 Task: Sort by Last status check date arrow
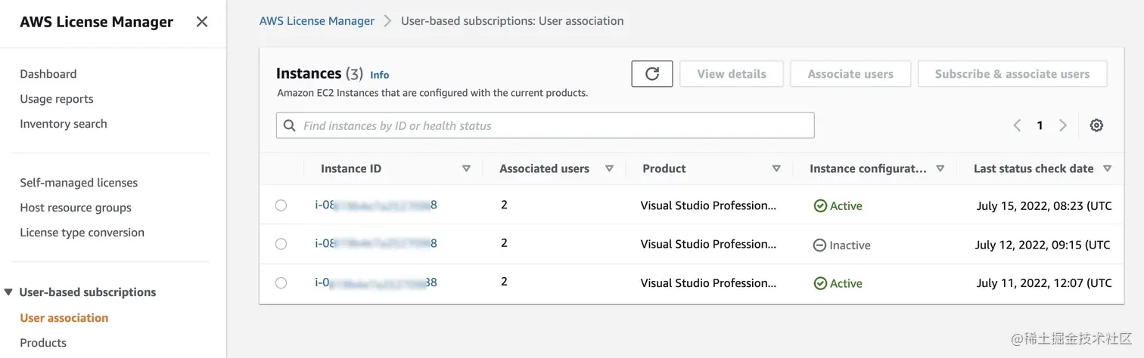coord(1107,169)
